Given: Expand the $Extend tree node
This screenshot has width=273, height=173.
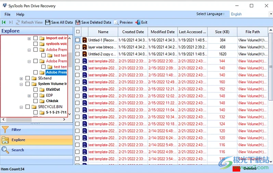Looking at the screenshot, I should click(21, 79).
